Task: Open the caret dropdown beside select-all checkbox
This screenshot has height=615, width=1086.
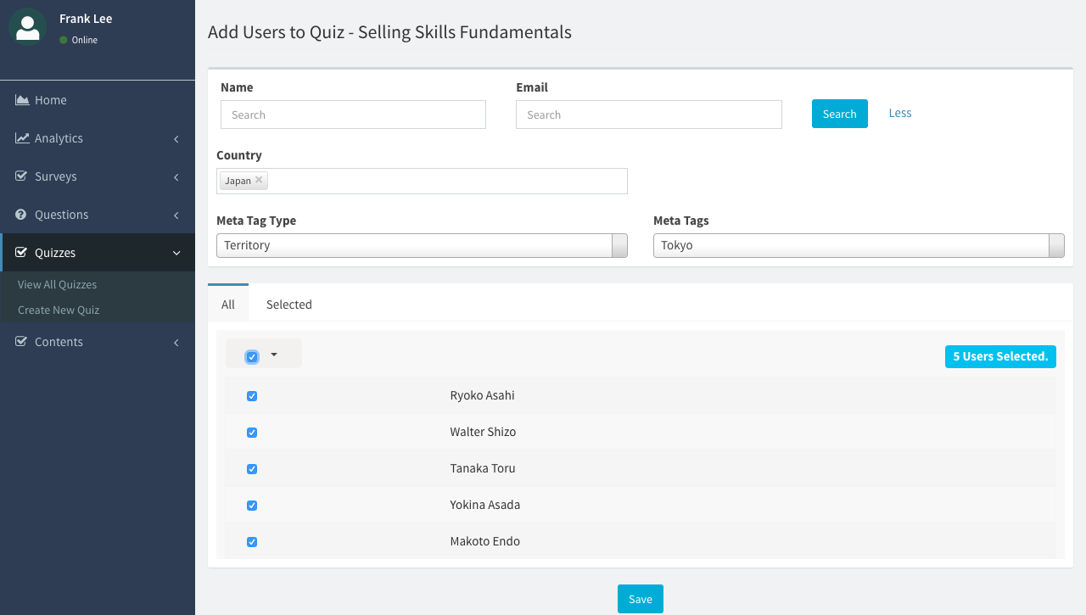Action: [274, 355]
